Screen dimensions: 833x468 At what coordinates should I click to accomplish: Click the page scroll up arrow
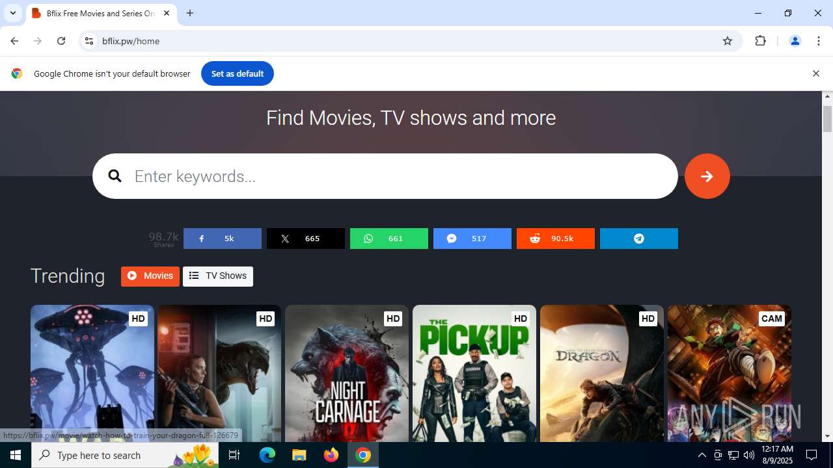point(828,97)
